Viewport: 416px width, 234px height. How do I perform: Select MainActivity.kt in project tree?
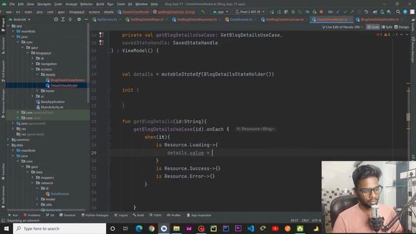pyautogui.click(x=52, y=107)
